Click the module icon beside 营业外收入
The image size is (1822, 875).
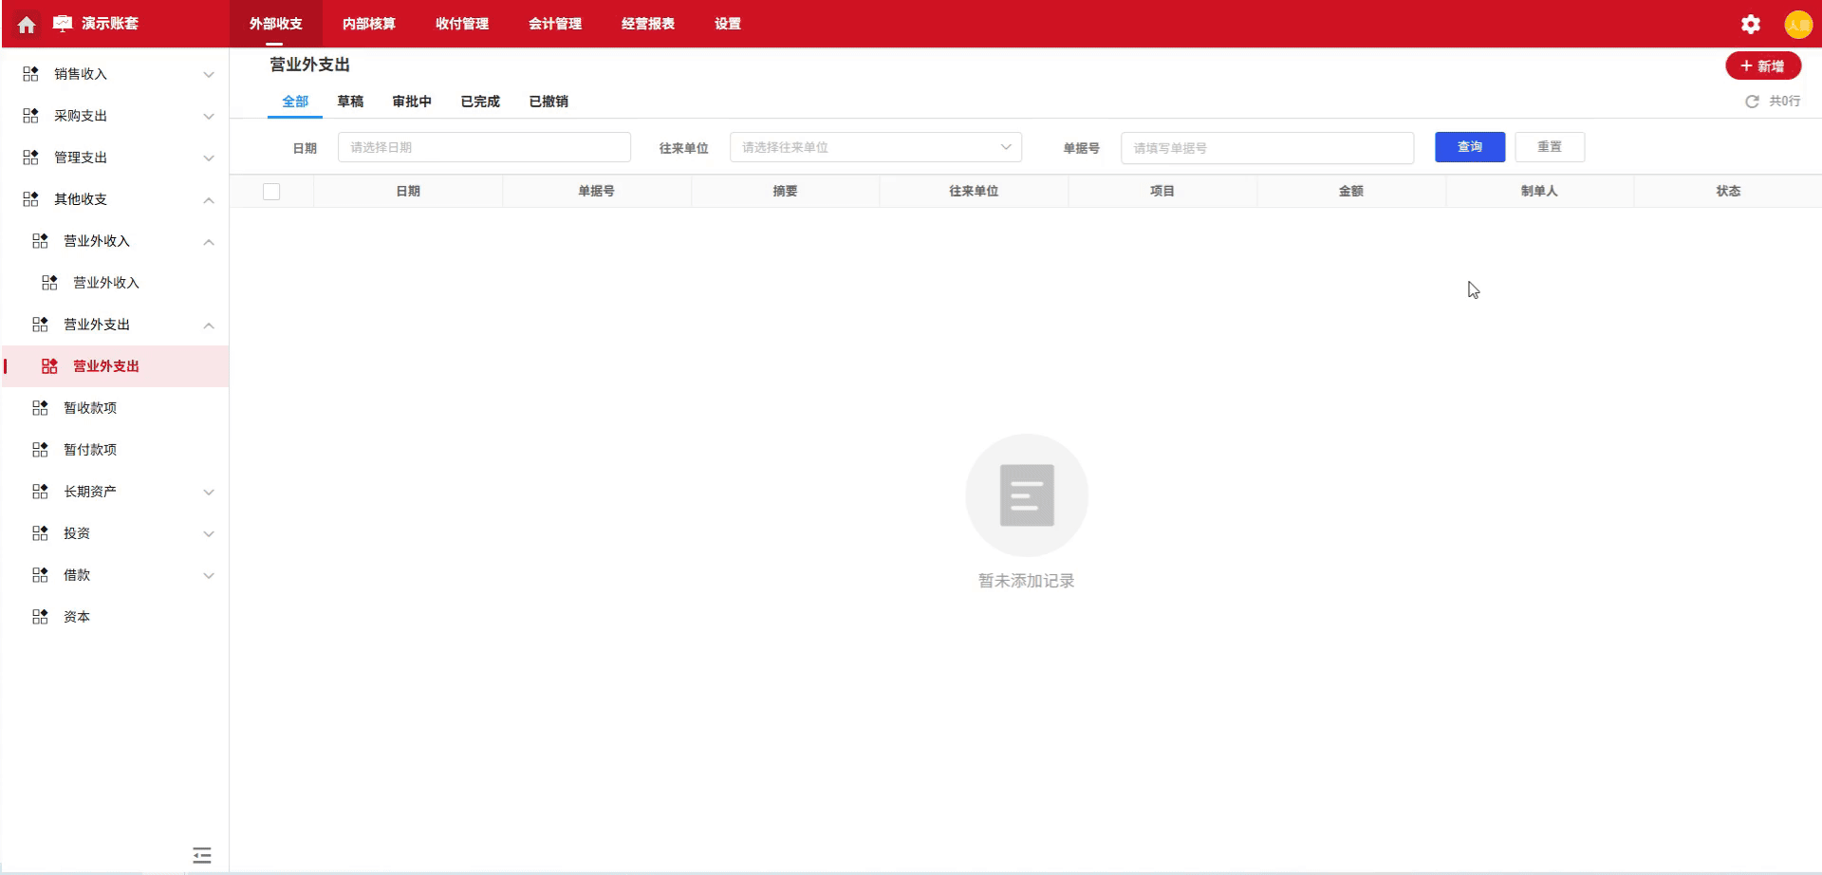pyautogui.click(x=39, y=241)
